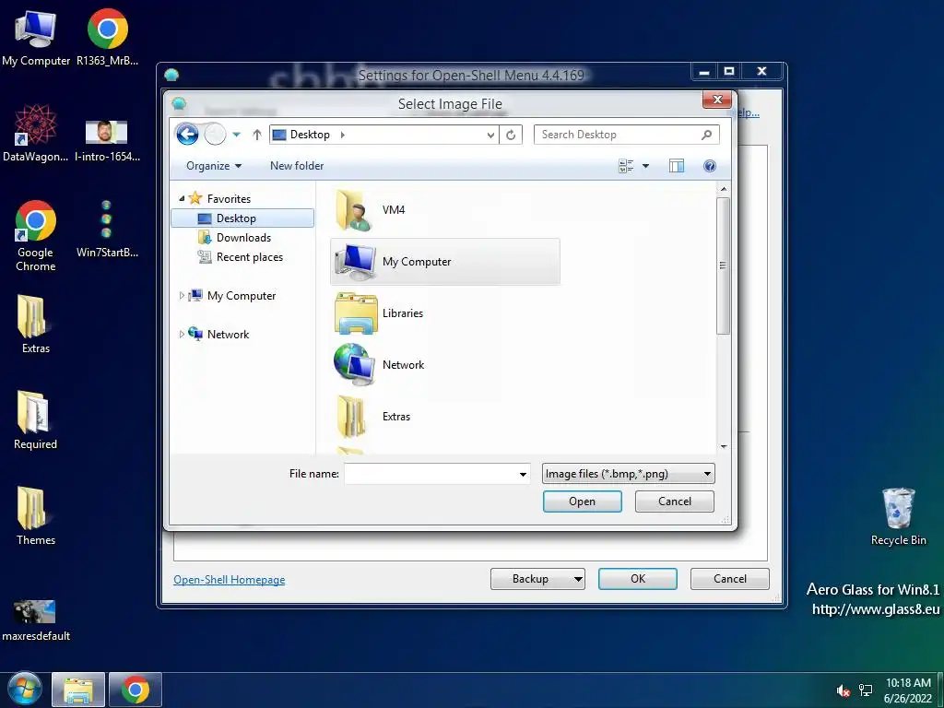Select Win7StartB desktop icon
The image size is (944, 708).
[107, 229]
